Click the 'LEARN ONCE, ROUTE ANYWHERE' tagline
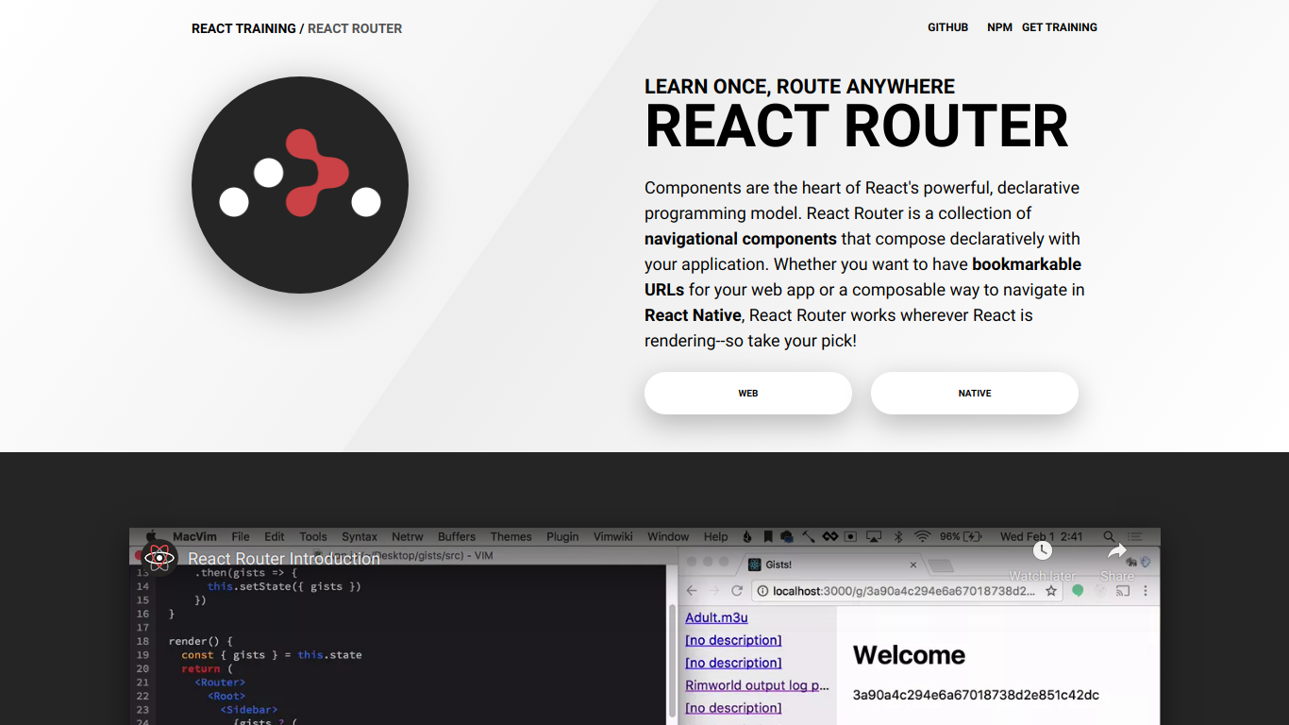1289x725 pixels. pyautogui.click(x=799, y=87)
